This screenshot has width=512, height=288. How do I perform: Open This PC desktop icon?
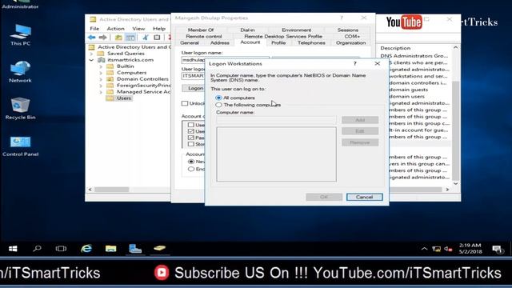20,35
